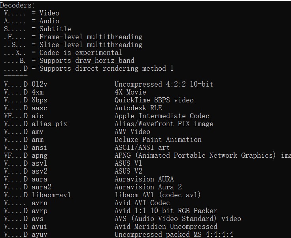The width and height of the screenshot is (291, 238).
Task: Click the "Supports direct rendering method 1" text
Action: coord(106,68)
